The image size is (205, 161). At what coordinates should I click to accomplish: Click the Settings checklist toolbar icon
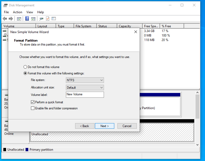(54, 19)
